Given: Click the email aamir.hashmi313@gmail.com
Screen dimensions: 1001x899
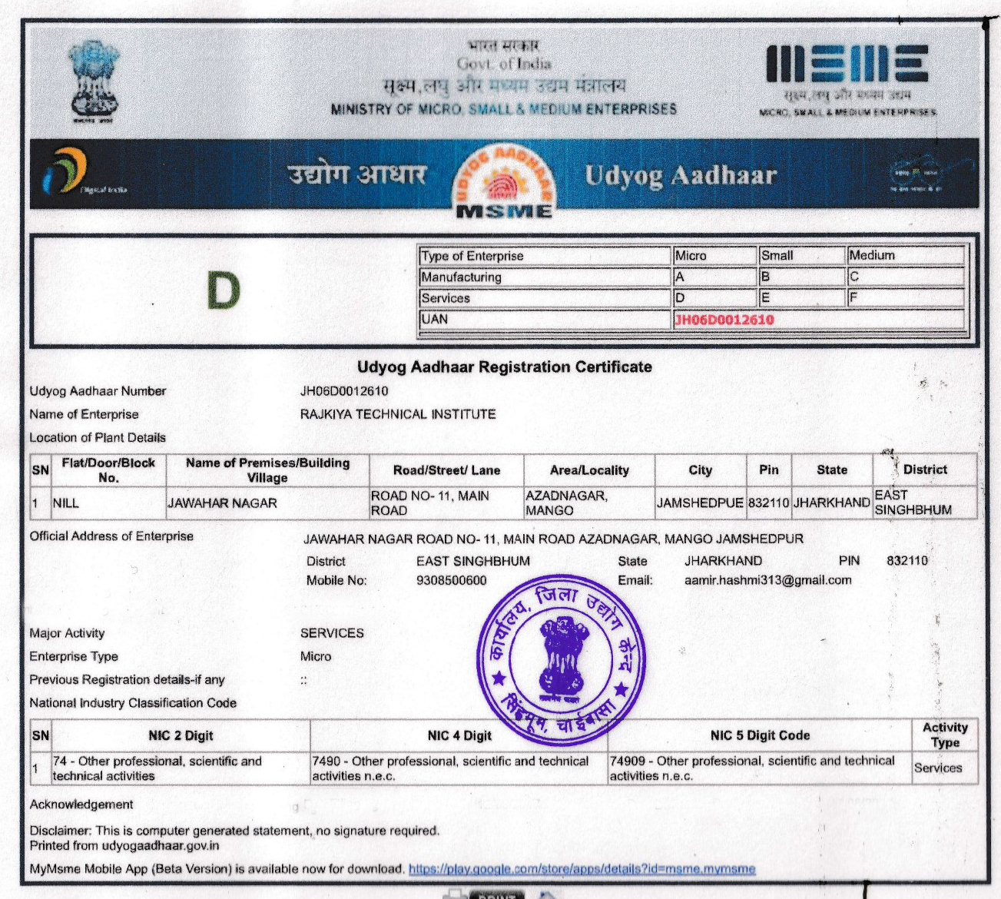Looking at the screenshot, I should coord(767,580).
